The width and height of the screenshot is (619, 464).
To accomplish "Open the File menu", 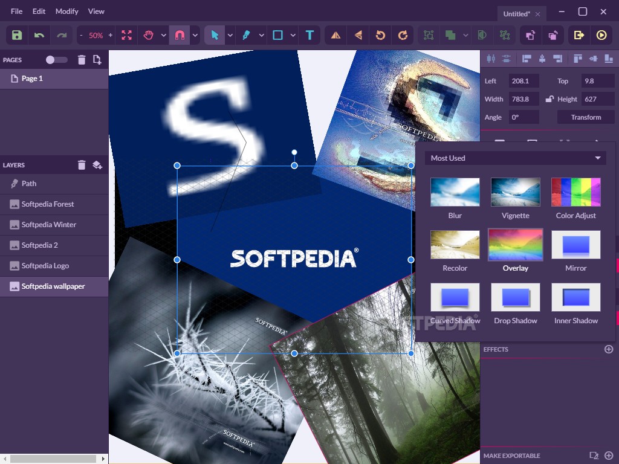I will pos(16,11).
